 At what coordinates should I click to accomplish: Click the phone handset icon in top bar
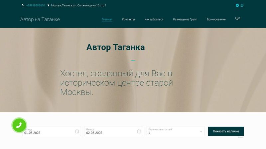click(x=23, y=5)
